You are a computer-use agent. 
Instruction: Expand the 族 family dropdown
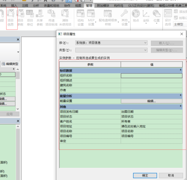111,43
